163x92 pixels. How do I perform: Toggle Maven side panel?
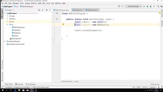[162, 24]
